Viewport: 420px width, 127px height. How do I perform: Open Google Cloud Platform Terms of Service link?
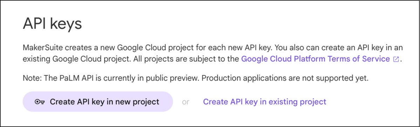point(316,59)
